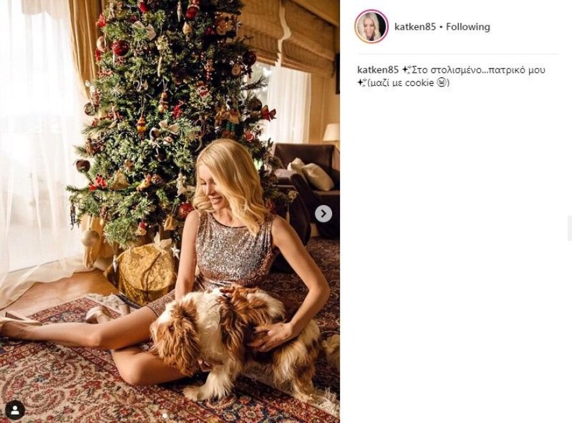Open katken85 link at the start of the caption

(378, 70)
